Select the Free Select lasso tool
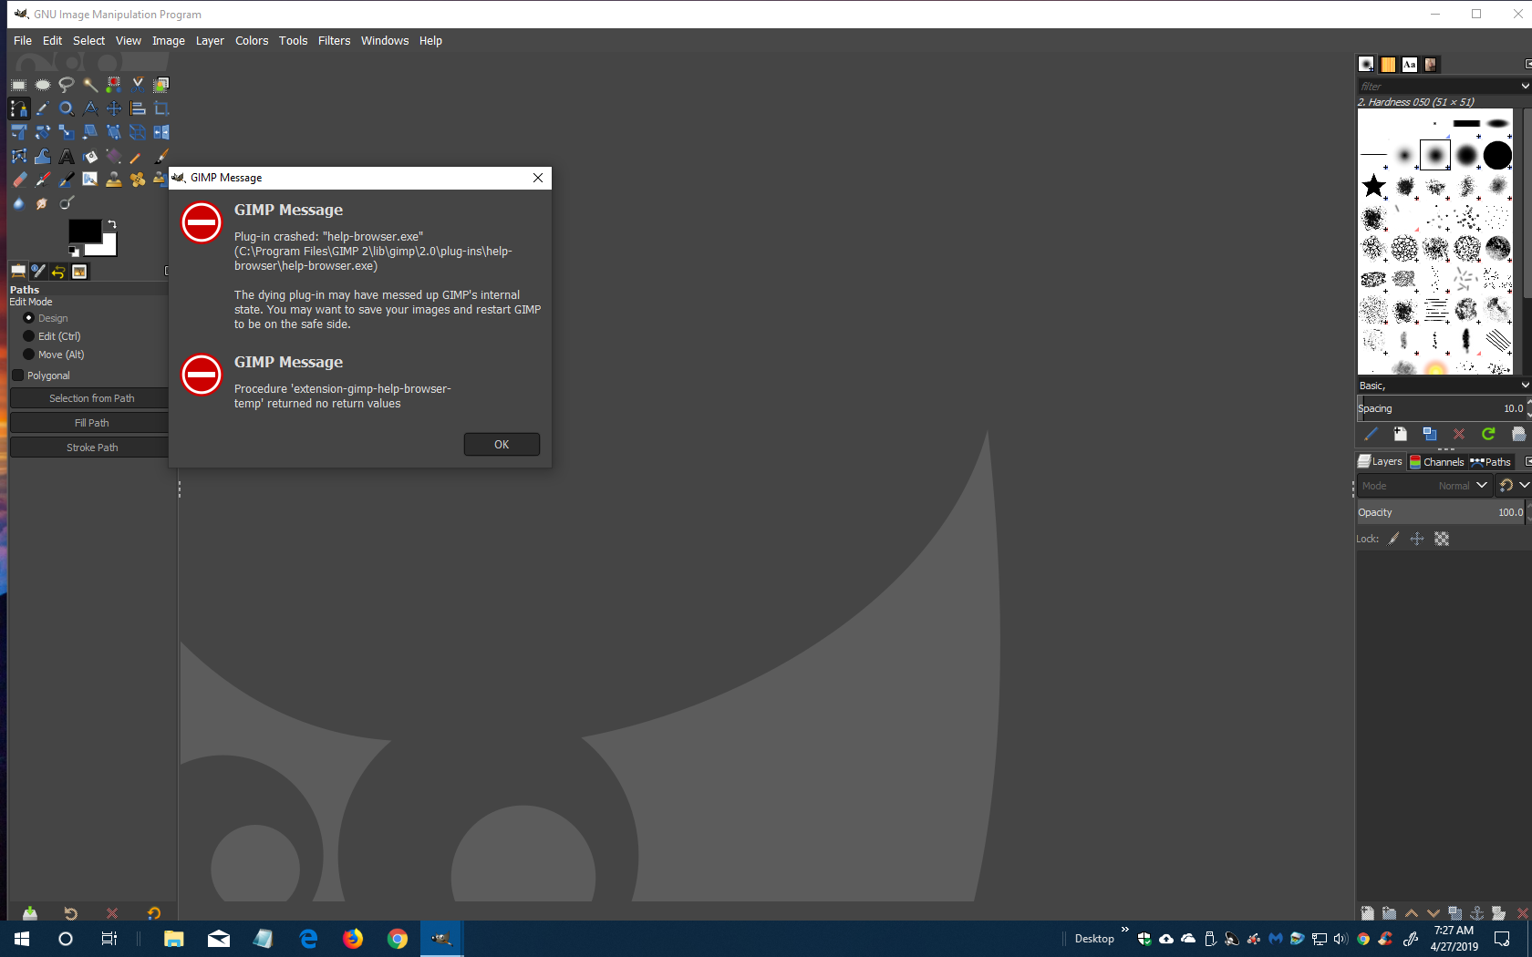 pos(66,85)
